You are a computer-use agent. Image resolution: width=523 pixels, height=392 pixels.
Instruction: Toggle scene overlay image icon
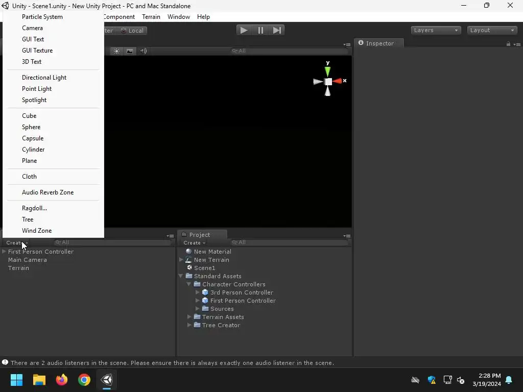(130, 51)
